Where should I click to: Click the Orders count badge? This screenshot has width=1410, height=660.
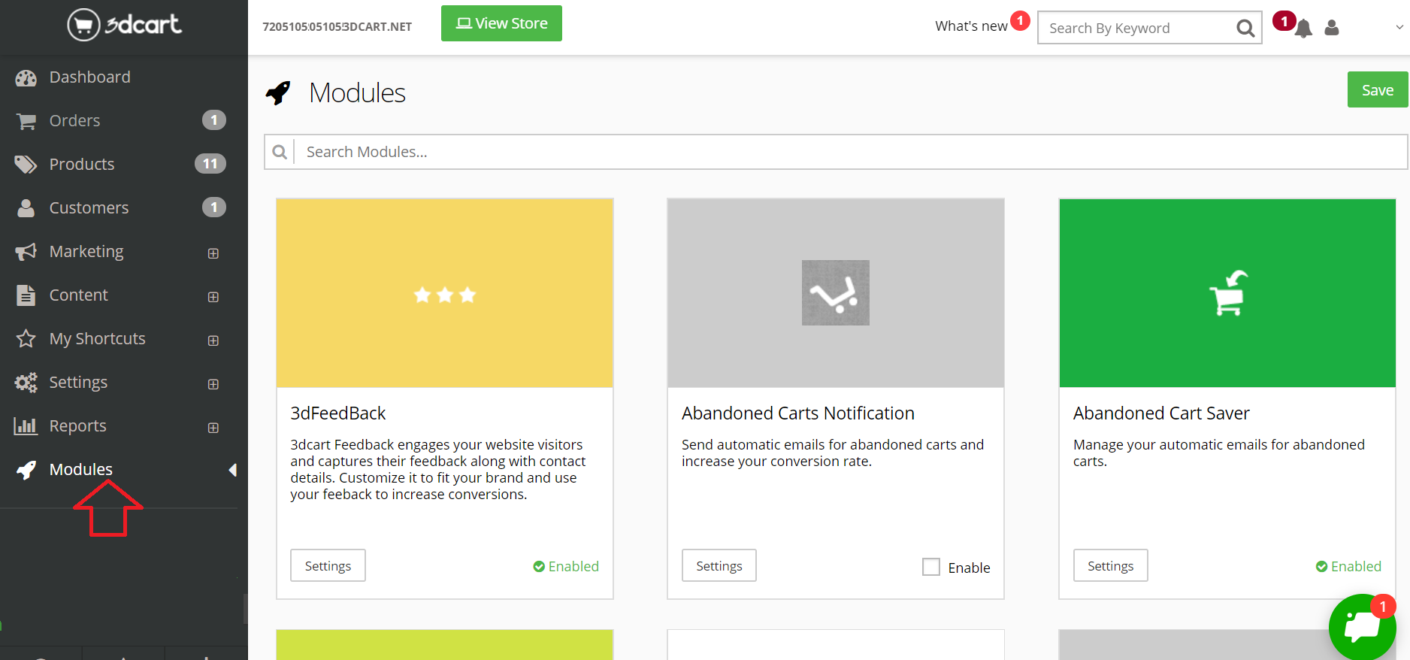point(214,120)
